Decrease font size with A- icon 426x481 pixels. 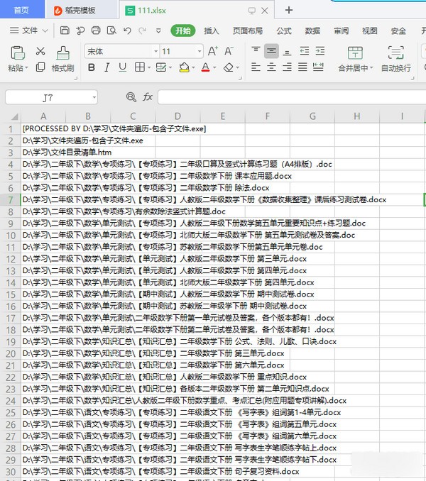pyautogui.click(x=229, y=51)
